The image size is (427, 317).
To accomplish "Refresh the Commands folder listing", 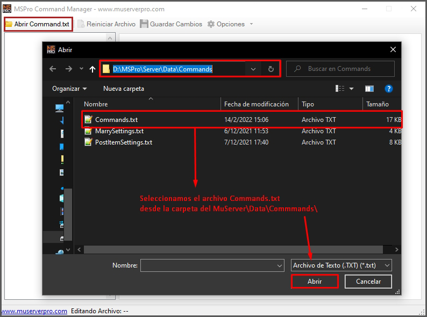I will [271, 69].
